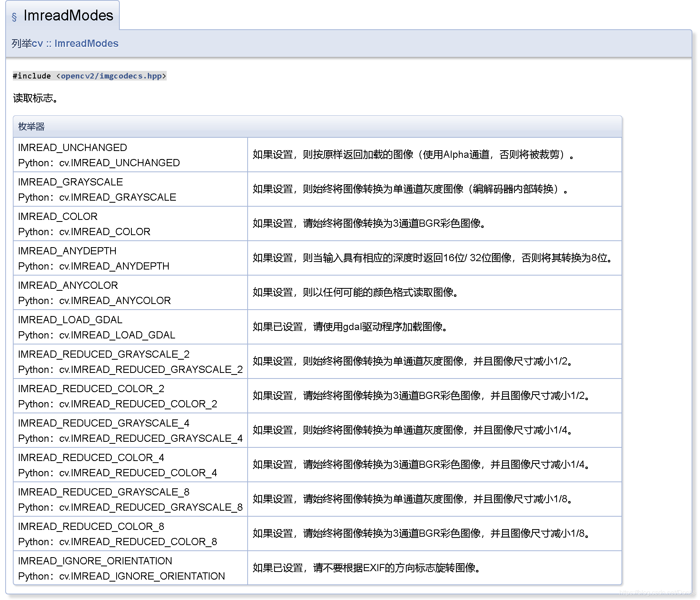Select the Python cv.IMREAD_UNCHANGED entry
This screenshot has height=600, width=700.
click(x=99, y=163)
